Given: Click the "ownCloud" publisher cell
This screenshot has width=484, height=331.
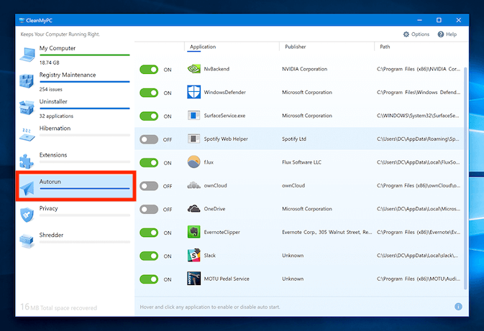Looking at the screenshot, I should pos(293,185).
